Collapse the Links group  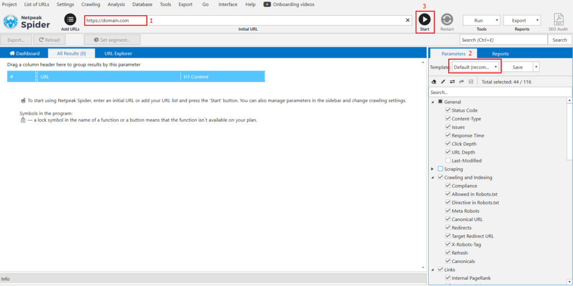click(433, 270)
